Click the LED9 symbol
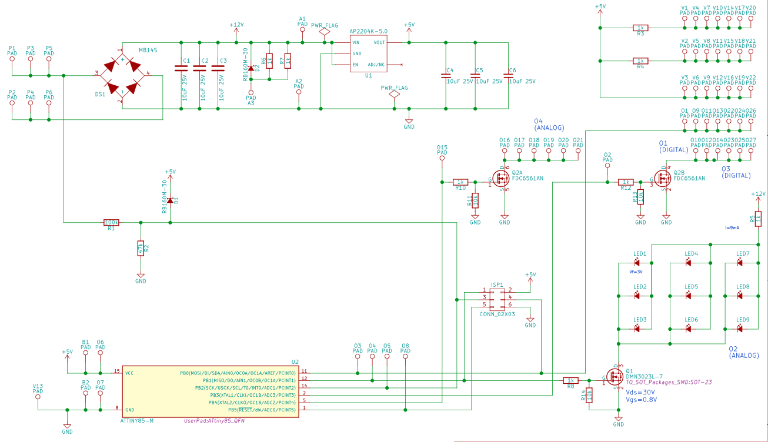768x442 pixels. (x=740, y=328)
